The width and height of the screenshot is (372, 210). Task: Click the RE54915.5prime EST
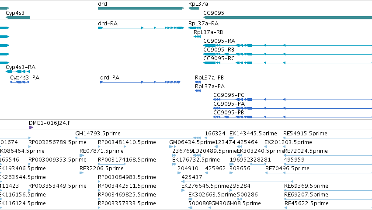(328, 138)
